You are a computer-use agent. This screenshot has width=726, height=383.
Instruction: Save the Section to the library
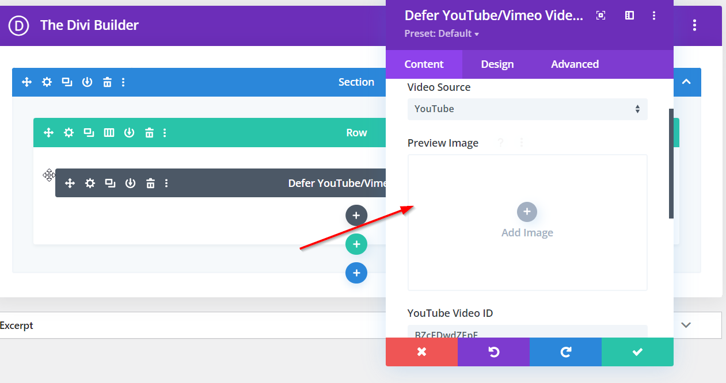pyautogui.click(x=87, y=82)
